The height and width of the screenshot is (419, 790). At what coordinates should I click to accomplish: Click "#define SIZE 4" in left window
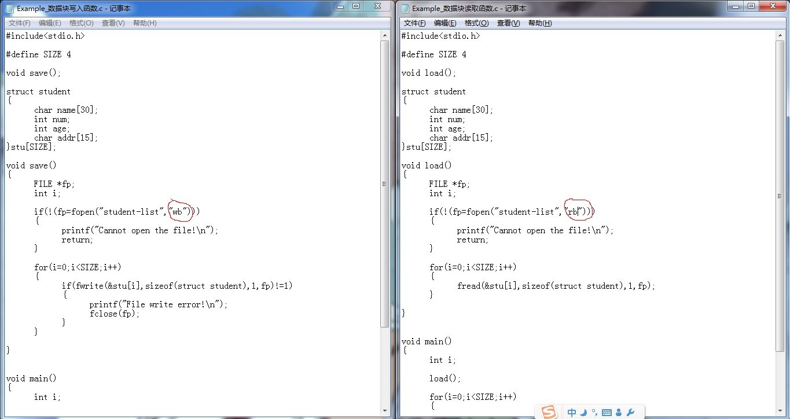click(39, 54)
